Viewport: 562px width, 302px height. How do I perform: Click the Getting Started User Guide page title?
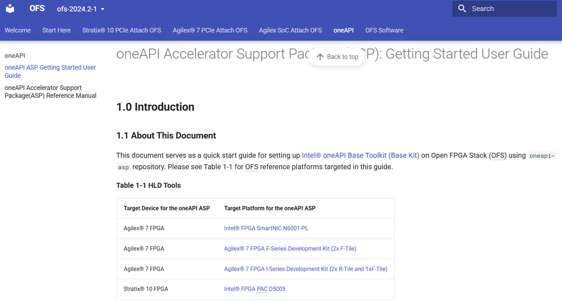tap(332, 54)
